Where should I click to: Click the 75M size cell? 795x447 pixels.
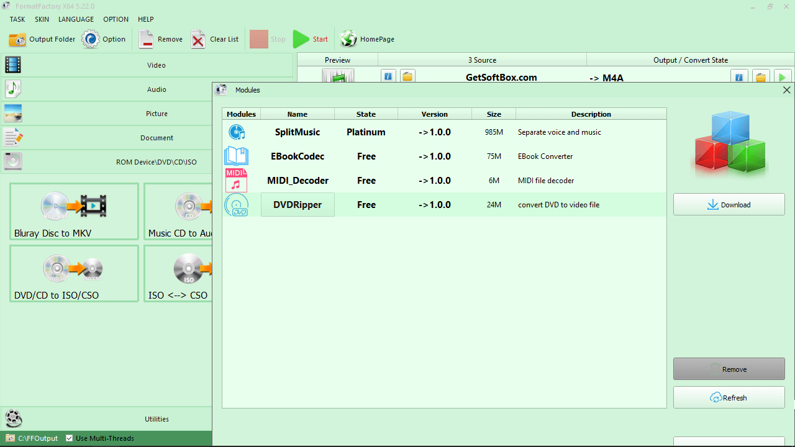coord(494,156)
